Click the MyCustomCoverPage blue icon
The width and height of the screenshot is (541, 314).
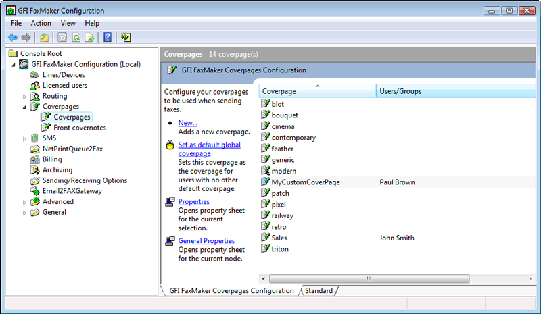[x=265, y=182]
